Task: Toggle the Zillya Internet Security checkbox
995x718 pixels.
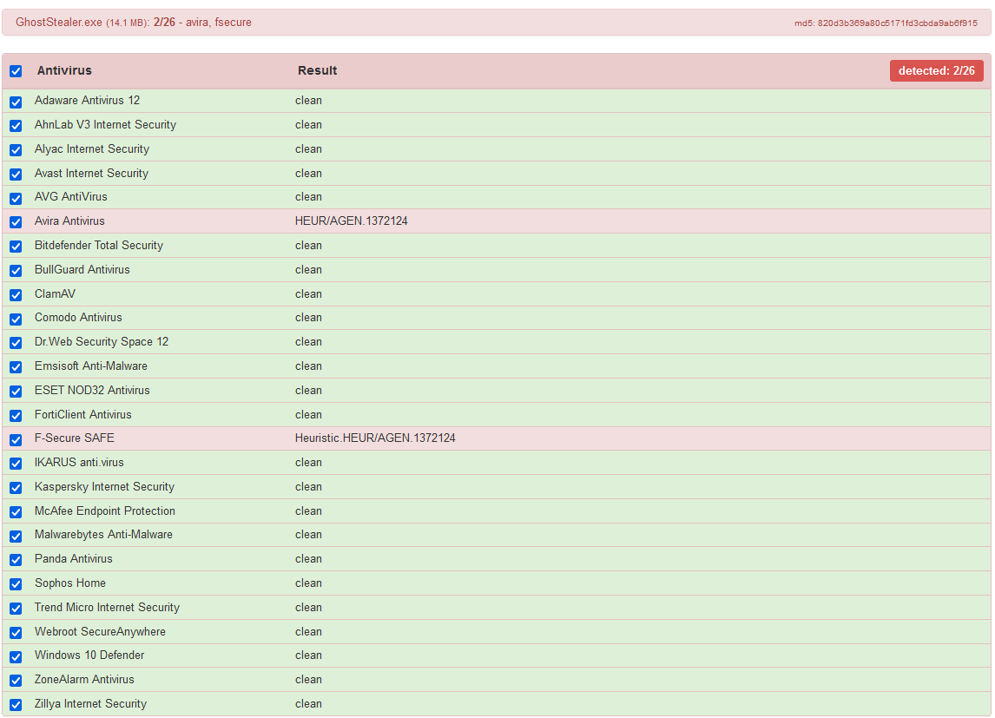Action: pyautogui.click(x=16, y=705)
